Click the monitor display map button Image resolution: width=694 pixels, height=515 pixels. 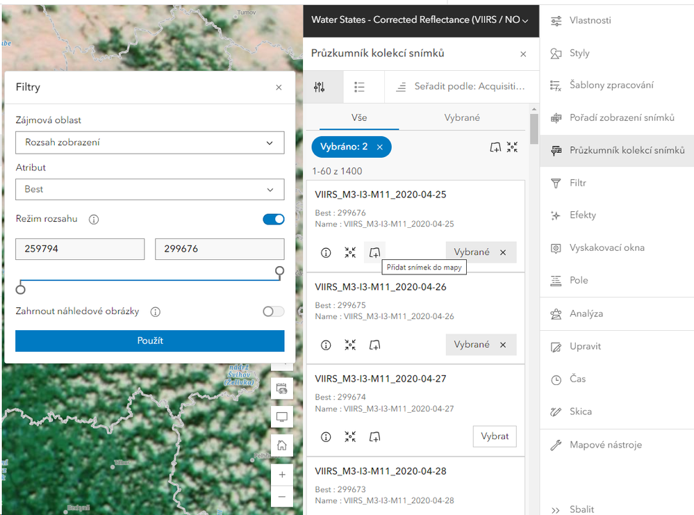click(282, 417)
